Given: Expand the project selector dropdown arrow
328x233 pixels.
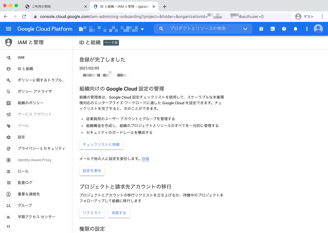Looking at the screenshot, I should (x=142, y=29).
